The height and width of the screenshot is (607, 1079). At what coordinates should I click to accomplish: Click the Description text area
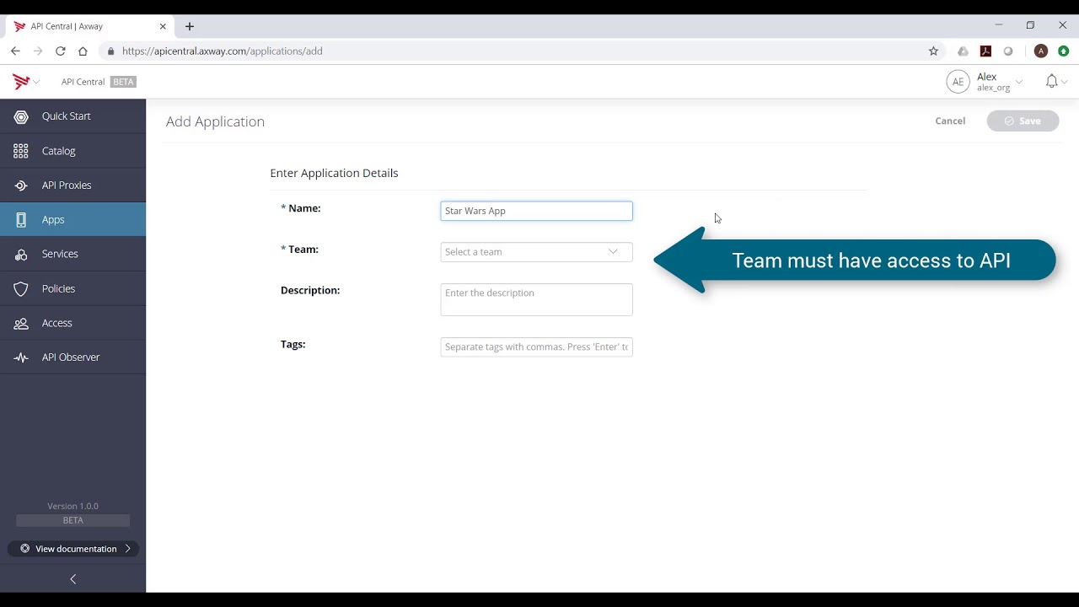pos(536,299)
